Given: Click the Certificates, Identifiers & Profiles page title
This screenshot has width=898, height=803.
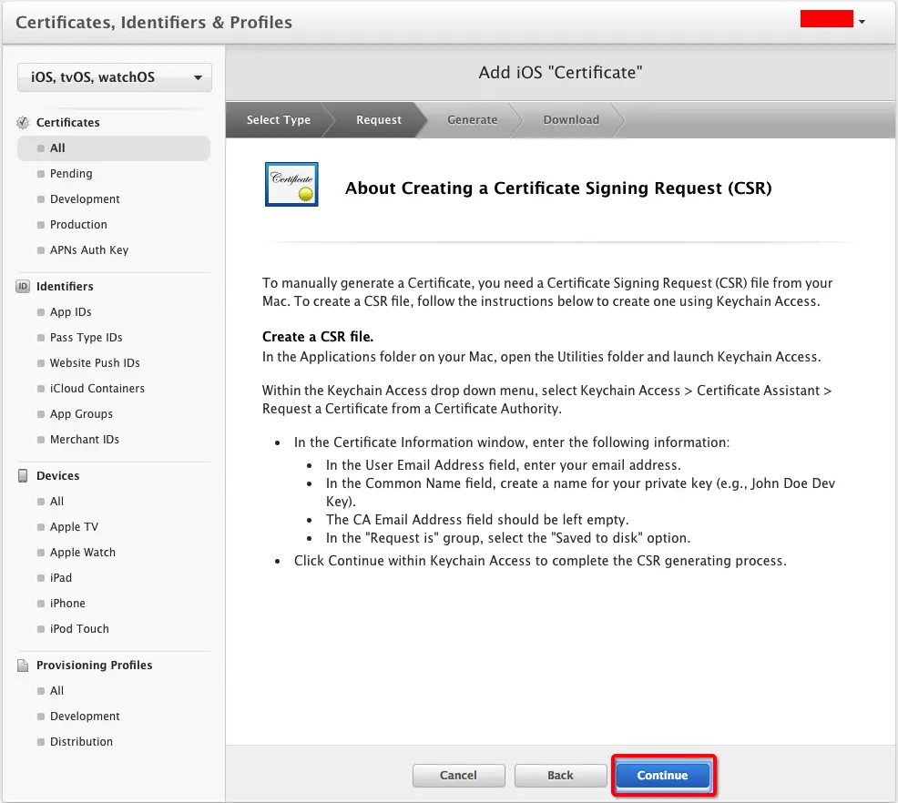Looking at the screenshot, I should [154, 23].
